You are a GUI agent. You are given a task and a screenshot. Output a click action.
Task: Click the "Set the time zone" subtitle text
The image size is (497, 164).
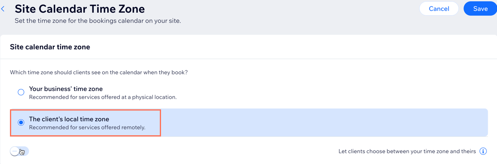click(x=98, y=20)
